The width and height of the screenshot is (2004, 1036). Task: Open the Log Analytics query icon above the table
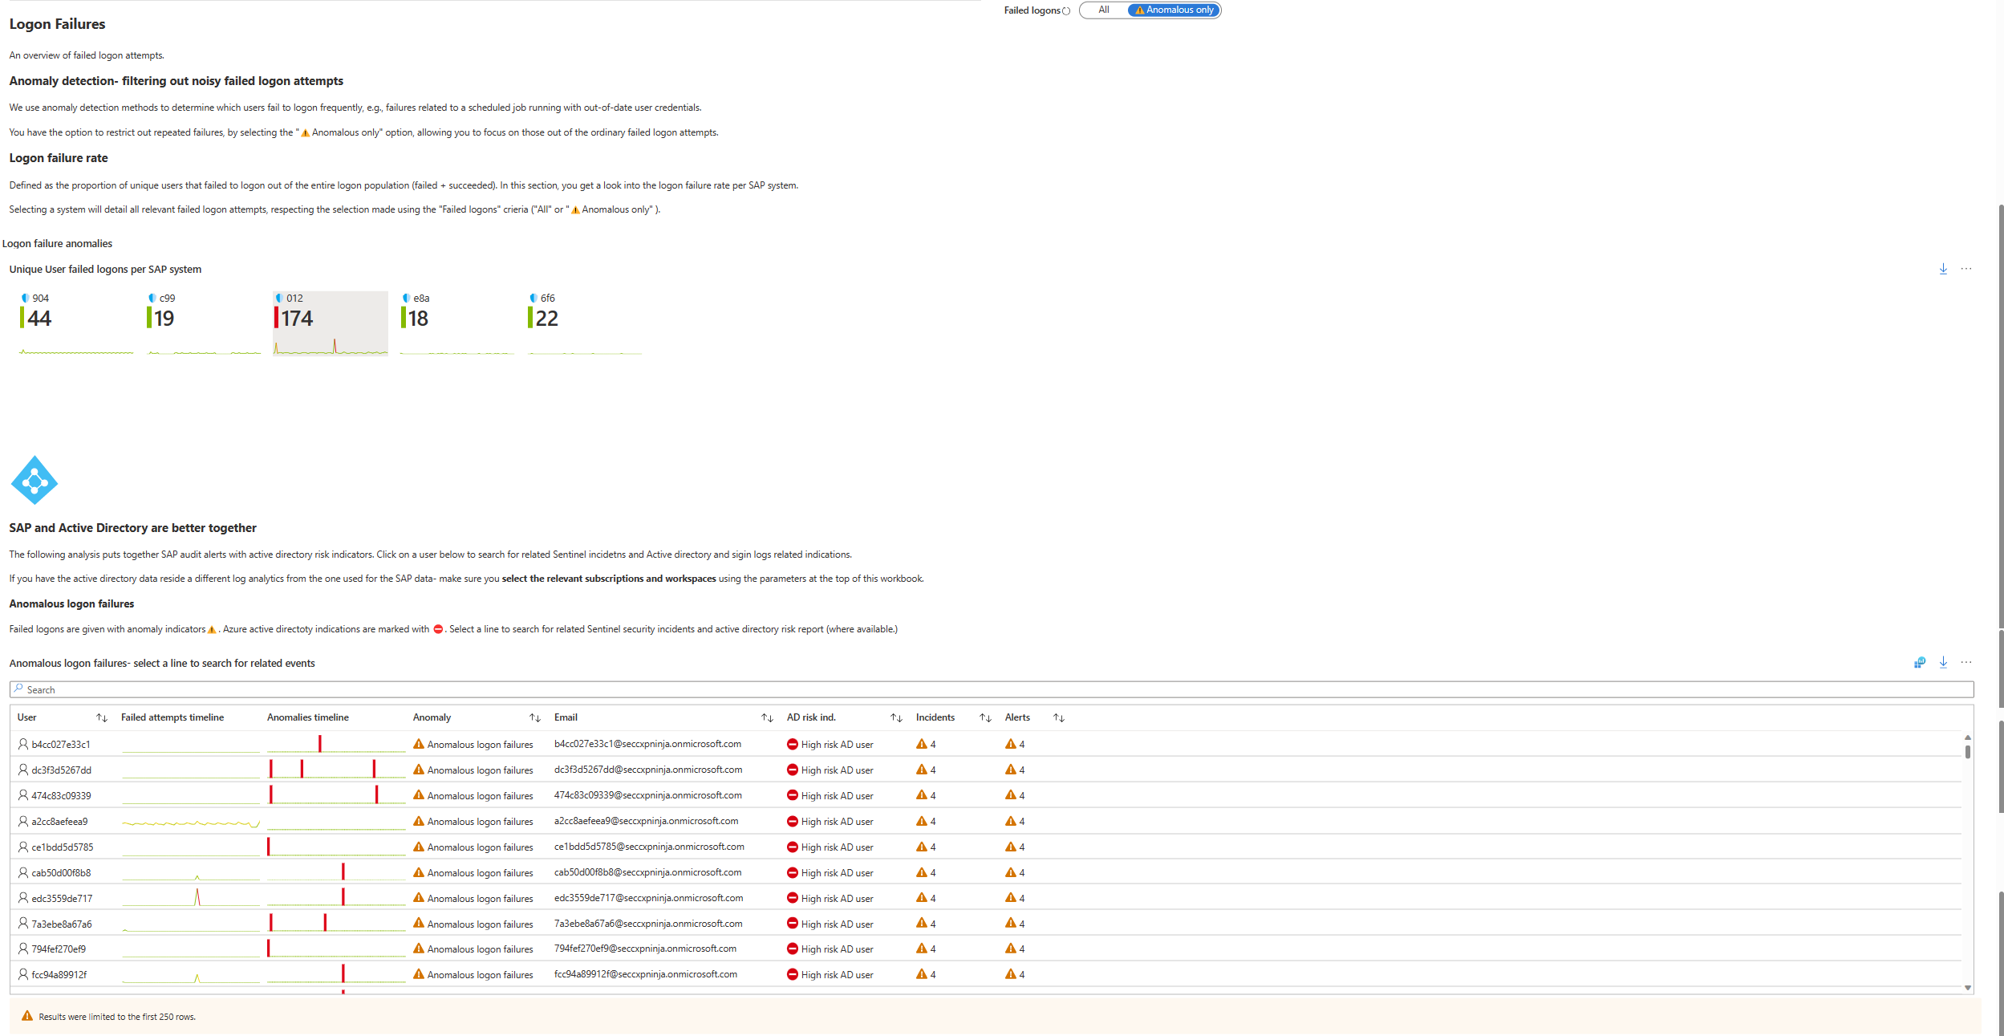pos(1919,663)
